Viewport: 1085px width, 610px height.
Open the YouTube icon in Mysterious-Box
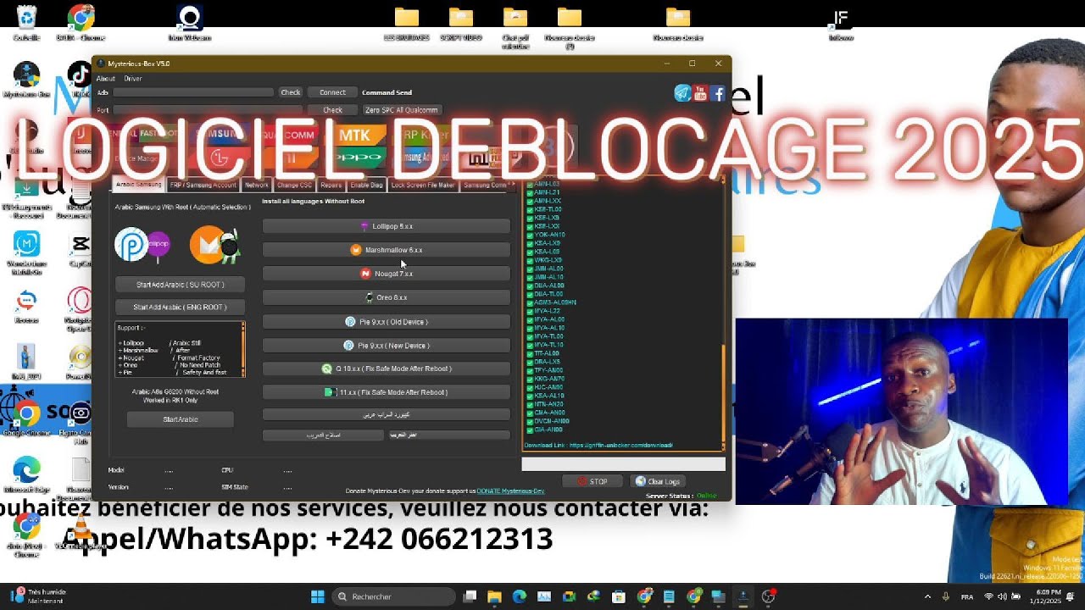click(700, 93)
